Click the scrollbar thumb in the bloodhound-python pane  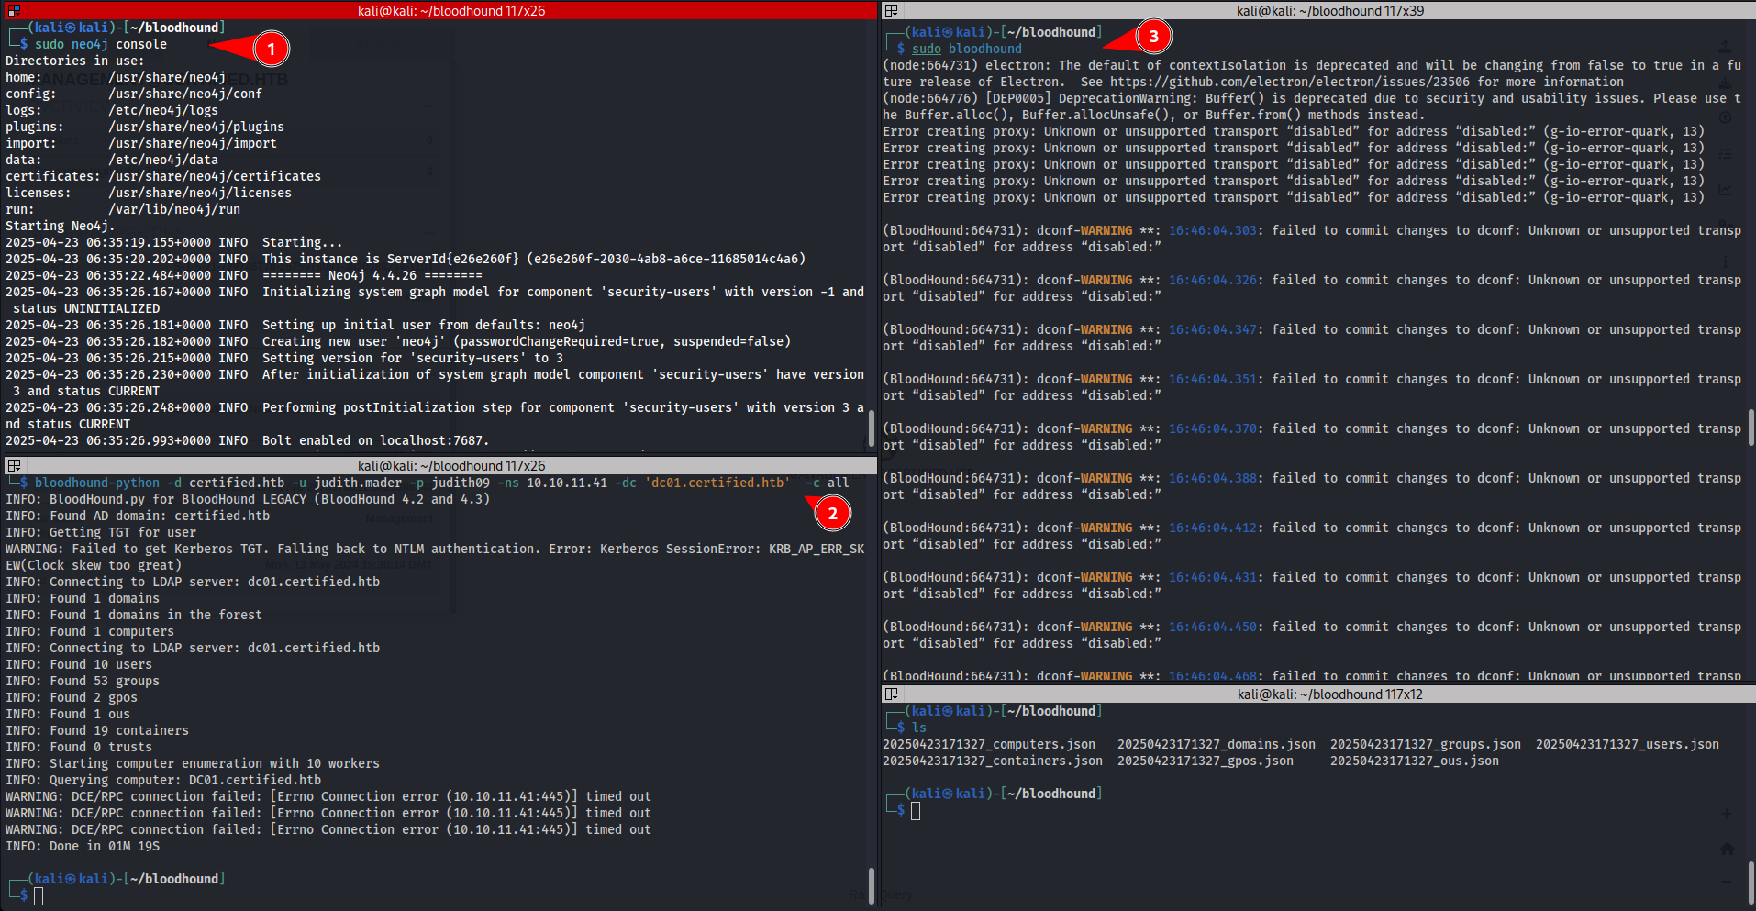click(871, 886)
